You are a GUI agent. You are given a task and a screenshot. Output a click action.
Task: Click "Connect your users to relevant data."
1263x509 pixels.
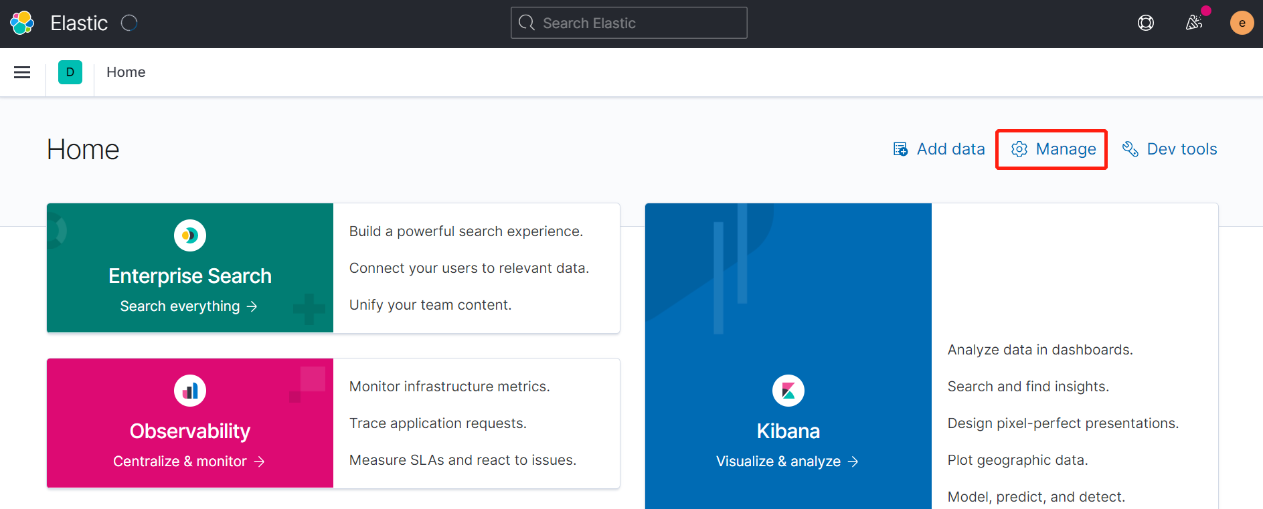(469, 268)
